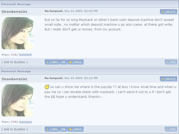This screenshot has width=179, height=134.
Task: Open StrawberryGirL username in second message
Action: (15, 79)
